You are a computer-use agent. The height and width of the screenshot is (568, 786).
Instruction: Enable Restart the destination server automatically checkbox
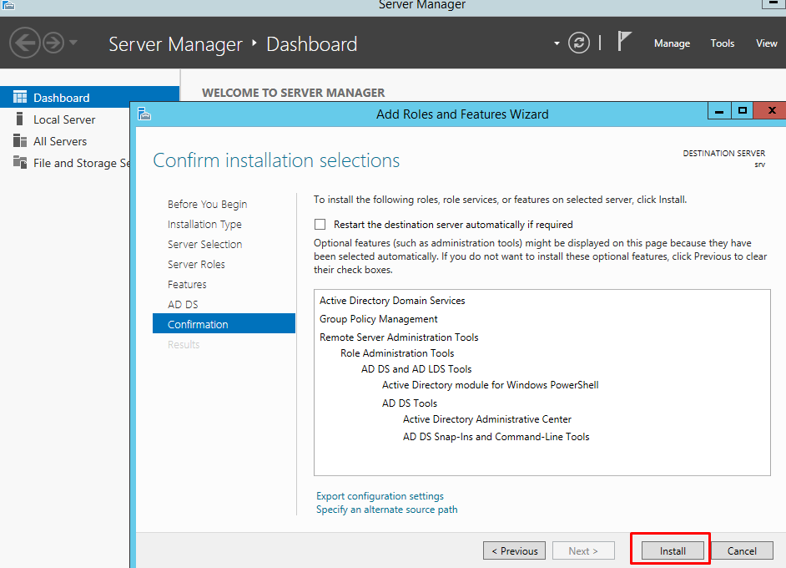(x=320, y=225)
